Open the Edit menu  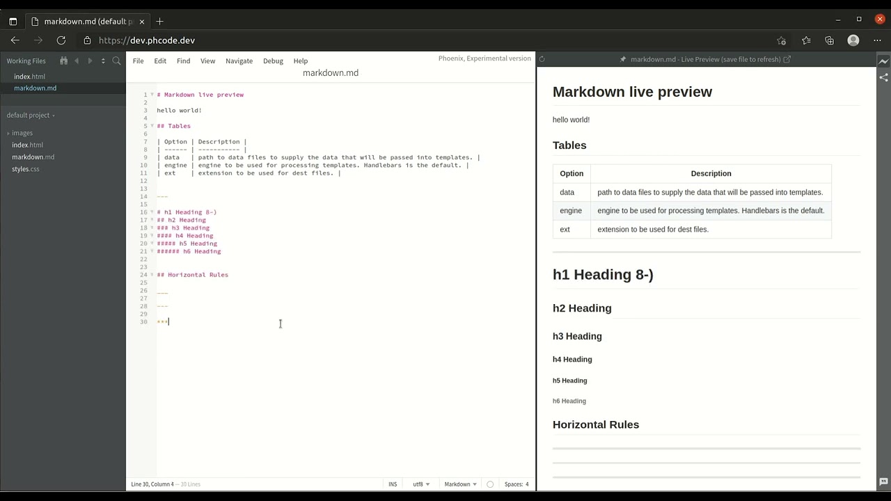pos(160,61)
